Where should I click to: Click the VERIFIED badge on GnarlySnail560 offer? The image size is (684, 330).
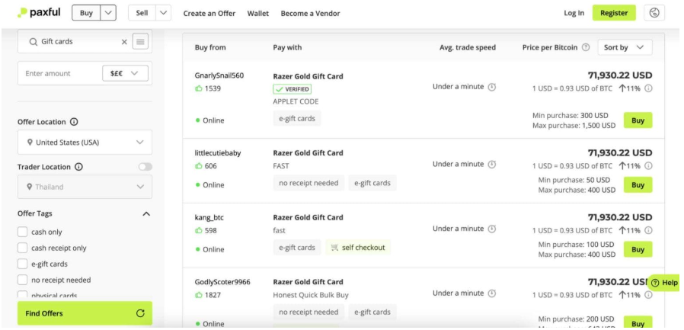tap(292, 89)
